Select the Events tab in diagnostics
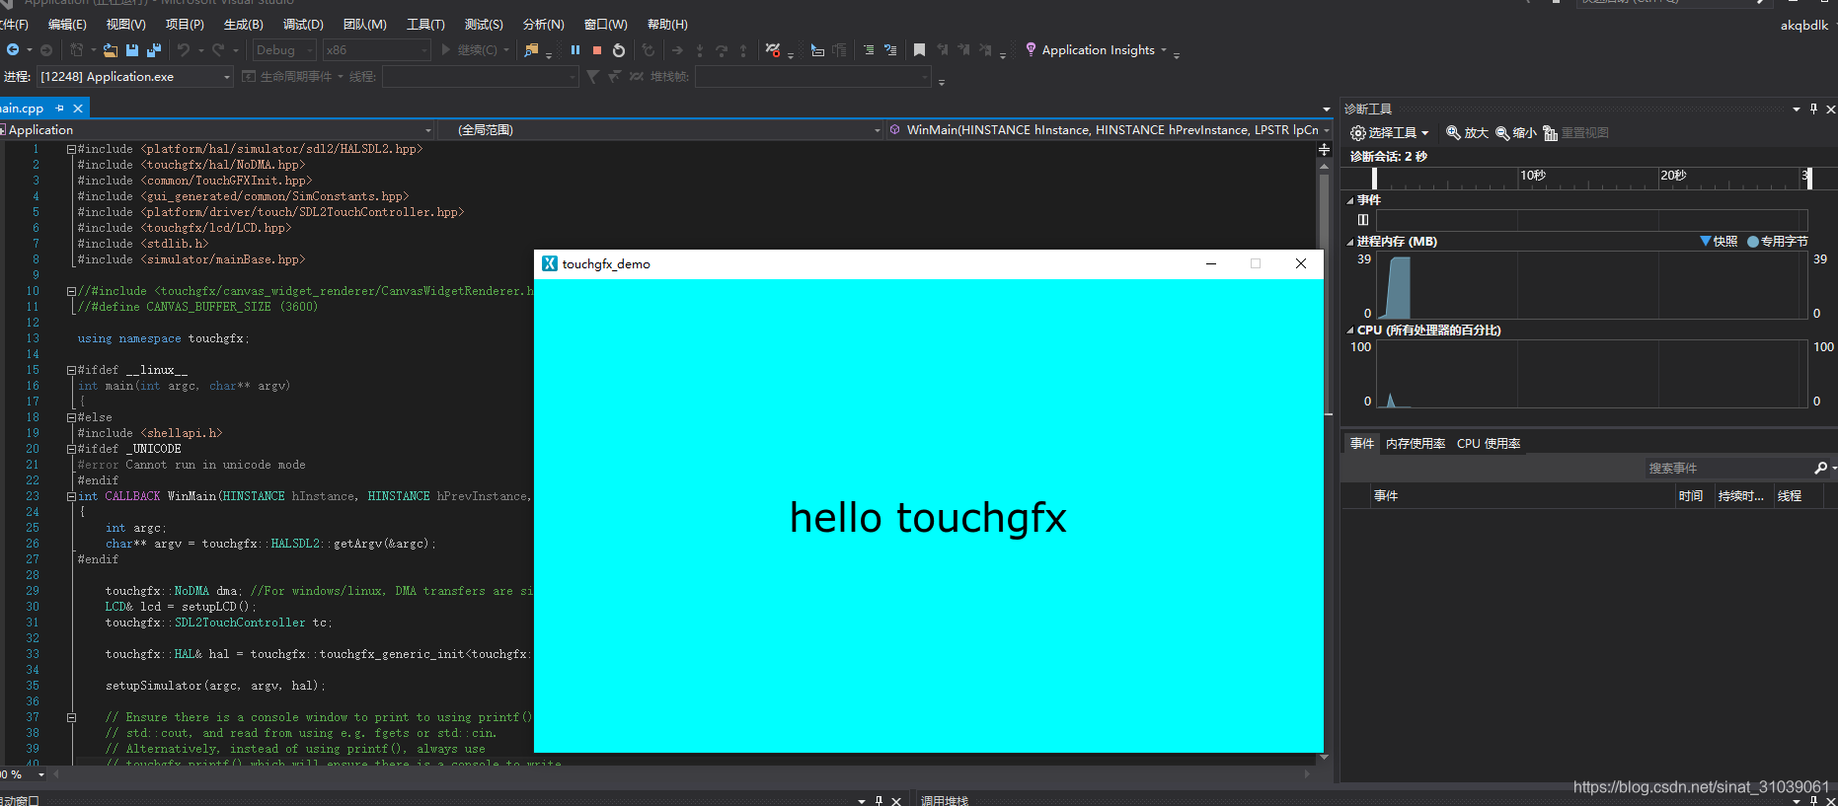The image size is (1838, 806). click(x=1362, y=444)
